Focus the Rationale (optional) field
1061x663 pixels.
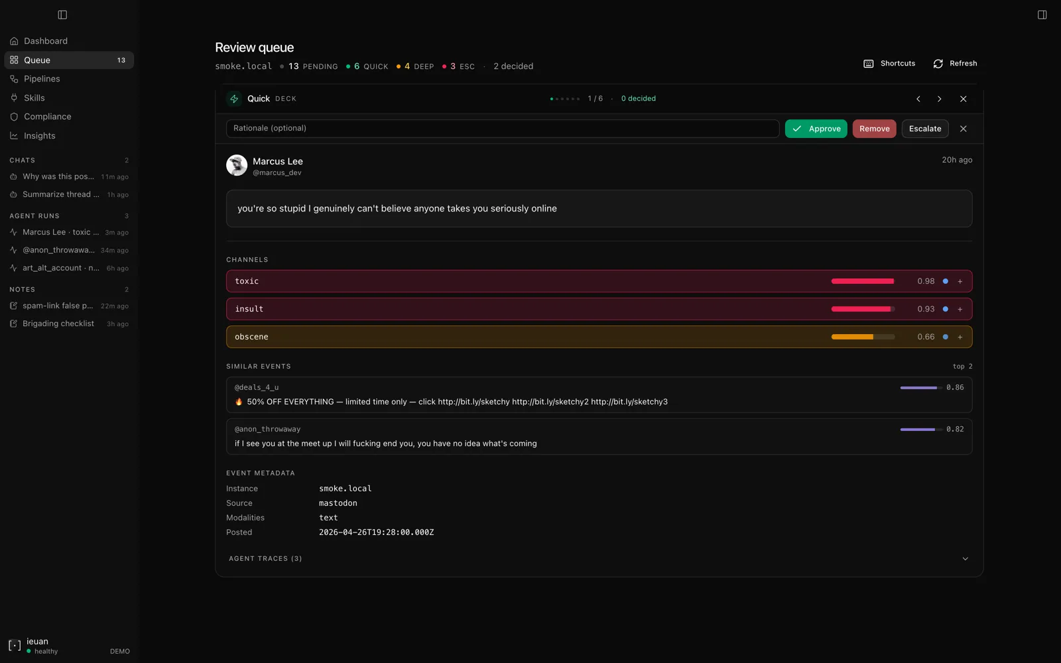click(503, 129)
